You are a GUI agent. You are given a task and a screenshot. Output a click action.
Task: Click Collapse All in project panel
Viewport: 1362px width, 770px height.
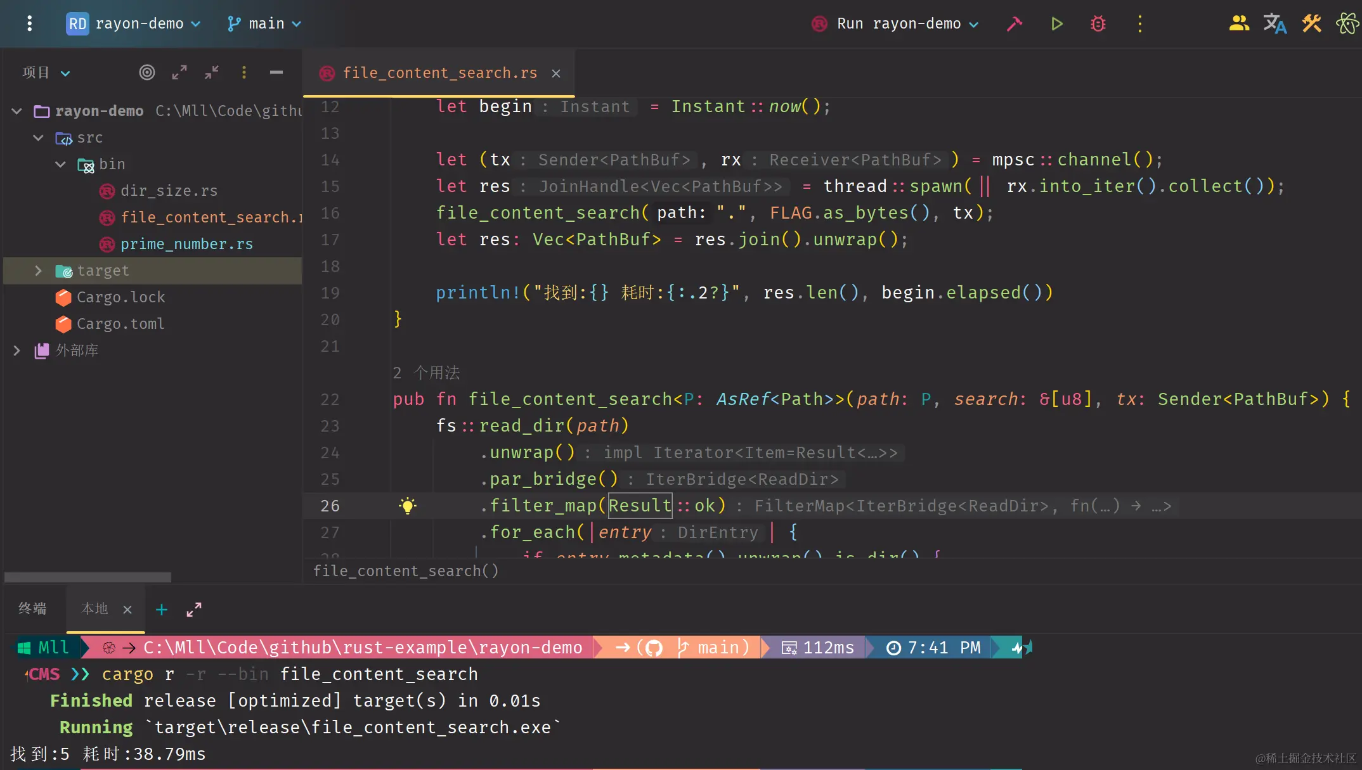point(212,72)
